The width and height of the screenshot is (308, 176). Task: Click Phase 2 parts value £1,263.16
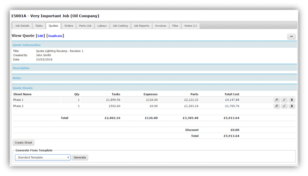coord(191,106)
